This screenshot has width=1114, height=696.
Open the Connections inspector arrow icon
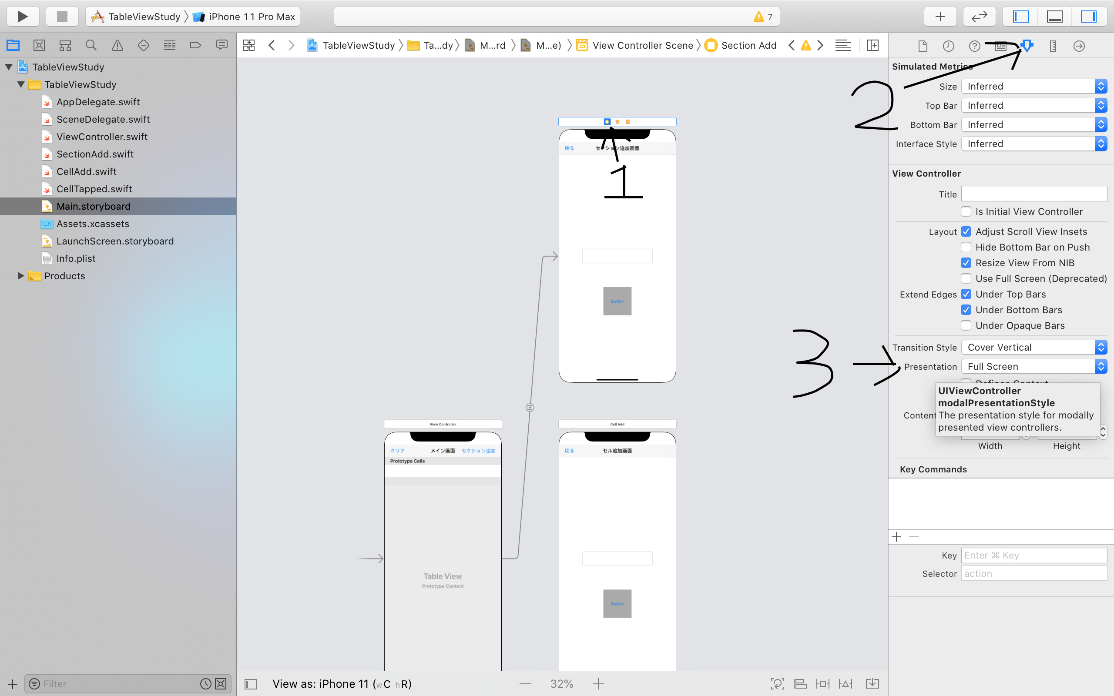pyautogui.click(x=1079, y=46)
